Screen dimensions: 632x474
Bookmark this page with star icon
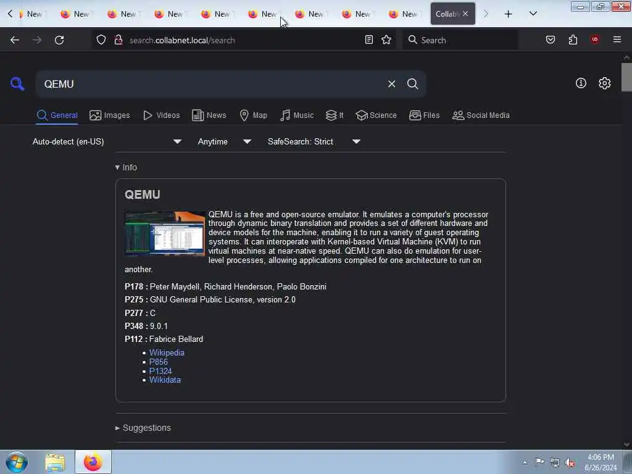tap(386, 39)
